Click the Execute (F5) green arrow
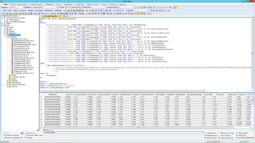The width and height of the screenshot is (255, 143). click(70, 7)
